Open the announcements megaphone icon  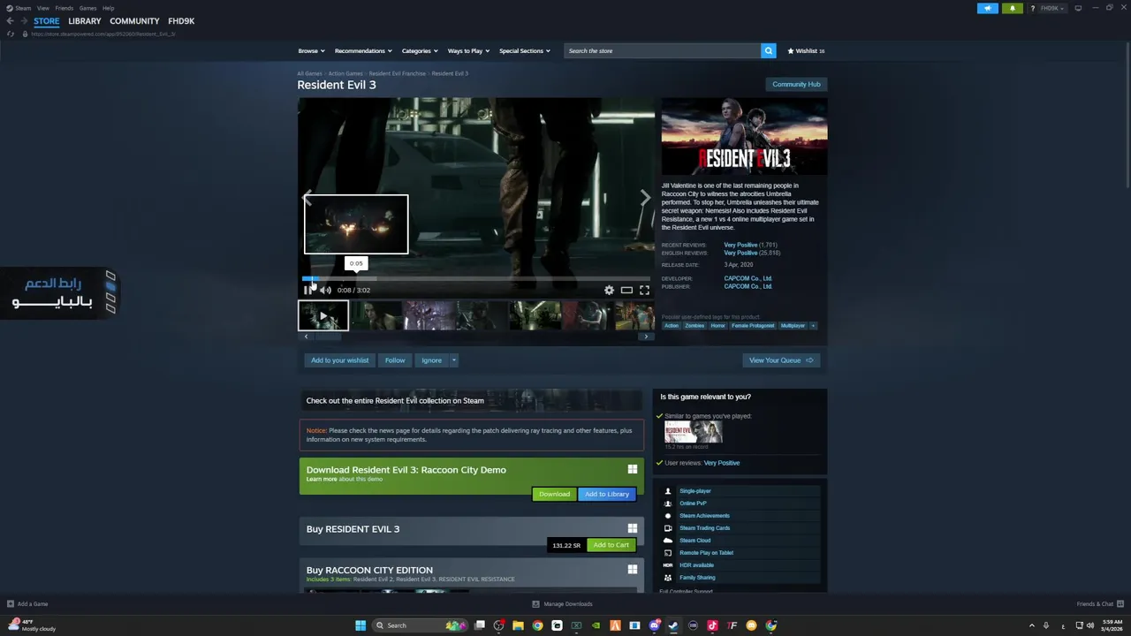(988, 8)
